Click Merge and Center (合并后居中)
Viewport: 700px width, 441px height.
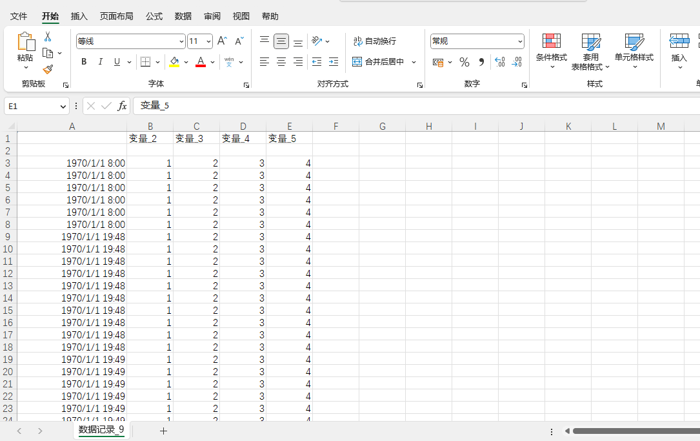(x=378, y=61)
